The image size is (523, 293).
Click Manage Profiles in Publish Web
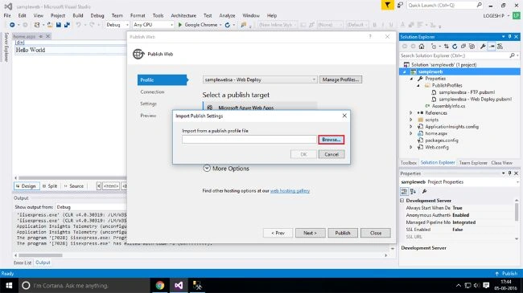tap(340, 79)
